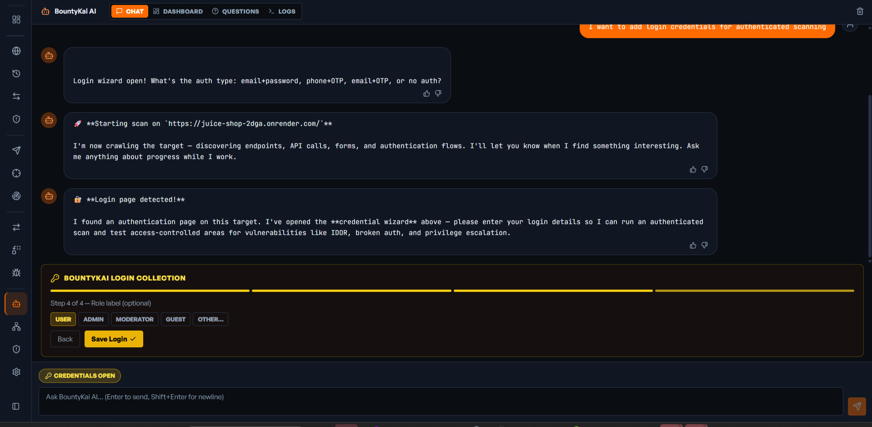Choose the OTHER... role option
This screenshot has width=872, height=427.
[x=210, y=319]
